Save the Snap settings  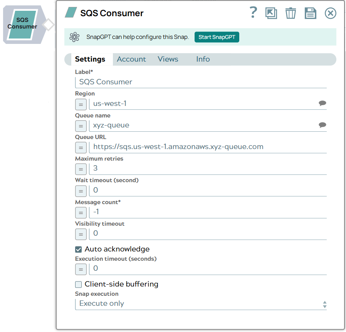[310, 13]
